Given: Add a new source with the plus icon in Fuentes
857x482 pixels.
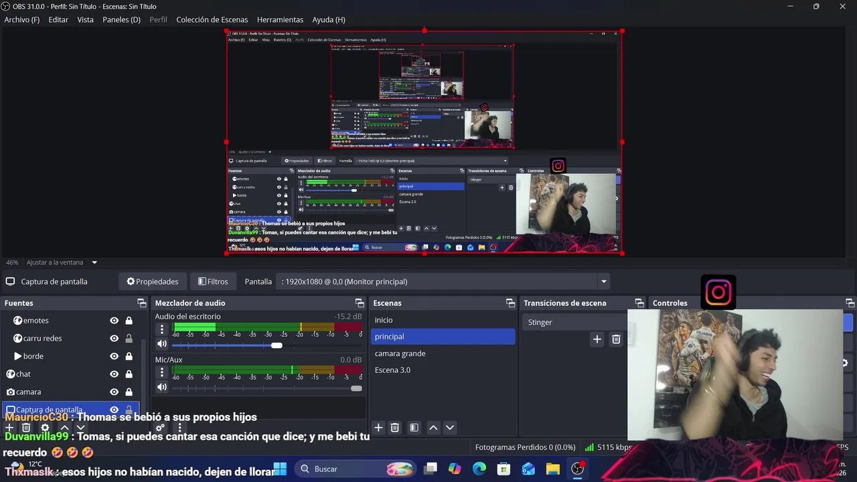Looking at the screenshot, I should click(x=9, y=428).
